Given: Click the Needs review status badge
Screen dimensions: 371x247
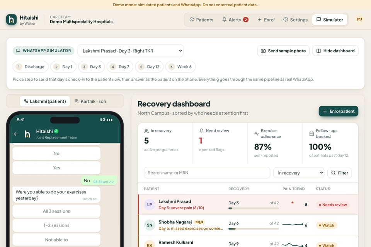Looking at the screenshot, I should 333,205.
